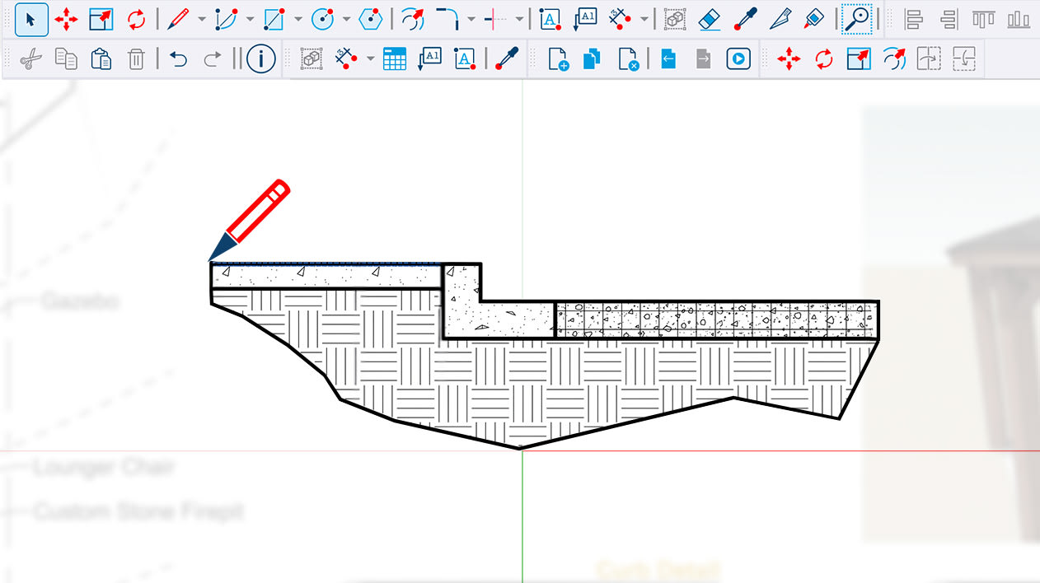Align selected objects to the right
Viewport: 1040px width, 583px height.
[x=949, y=19]
